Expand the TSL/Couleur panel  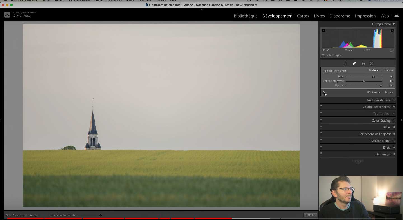pos(394,114)
